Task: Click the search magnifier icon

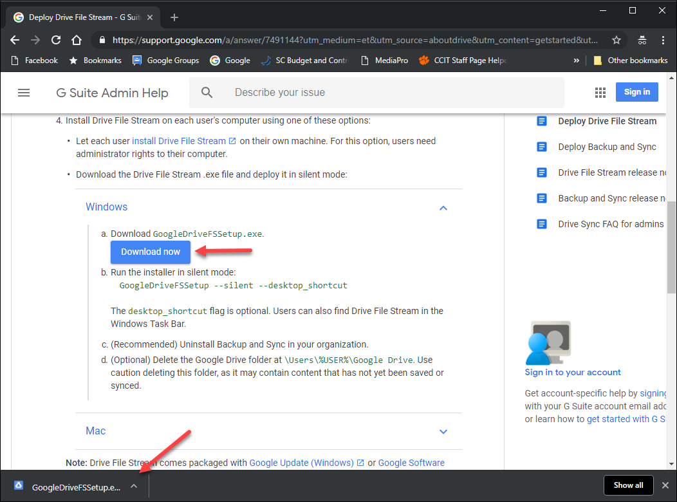Action: (x=207, y=93)
